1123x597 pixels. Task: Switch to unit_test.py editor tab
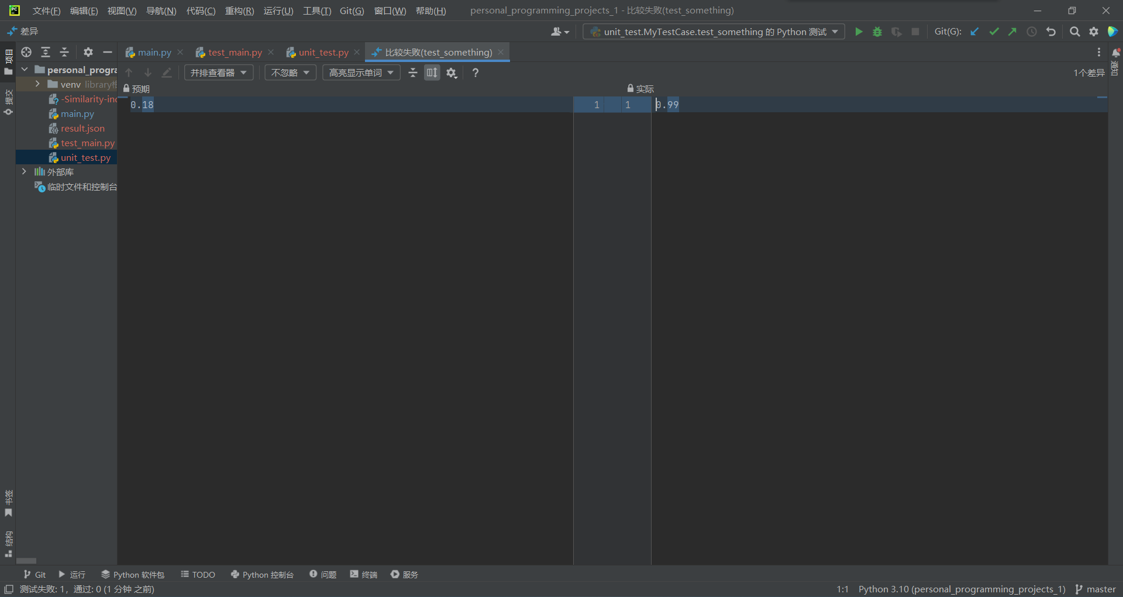(x=323, y=52)
